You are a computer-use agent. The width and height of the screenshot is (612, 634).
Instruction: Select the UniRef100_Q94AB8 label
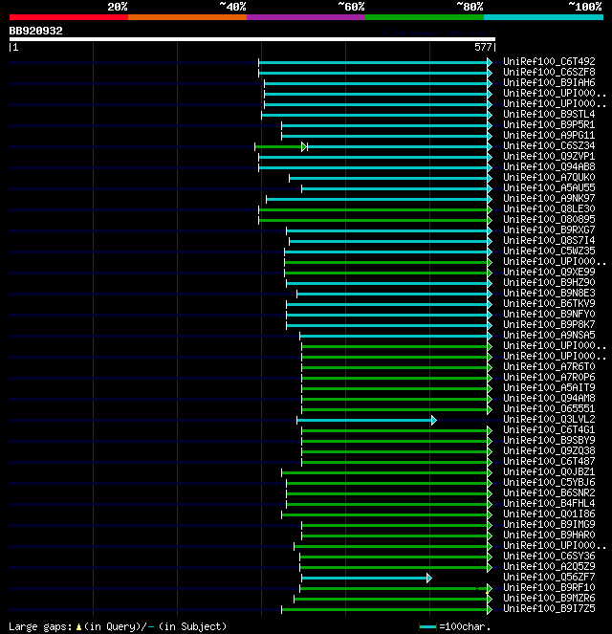pos(549,166)
